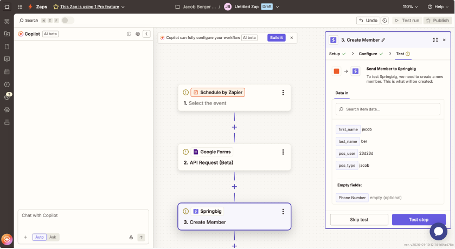Screen dimensions: 455x249
Task: Click the Search field in the top toolbar
Action: coord(29,20)
